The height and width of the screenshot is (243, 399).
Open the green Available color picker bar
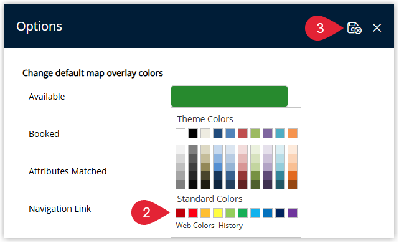[x=229, y=97]
